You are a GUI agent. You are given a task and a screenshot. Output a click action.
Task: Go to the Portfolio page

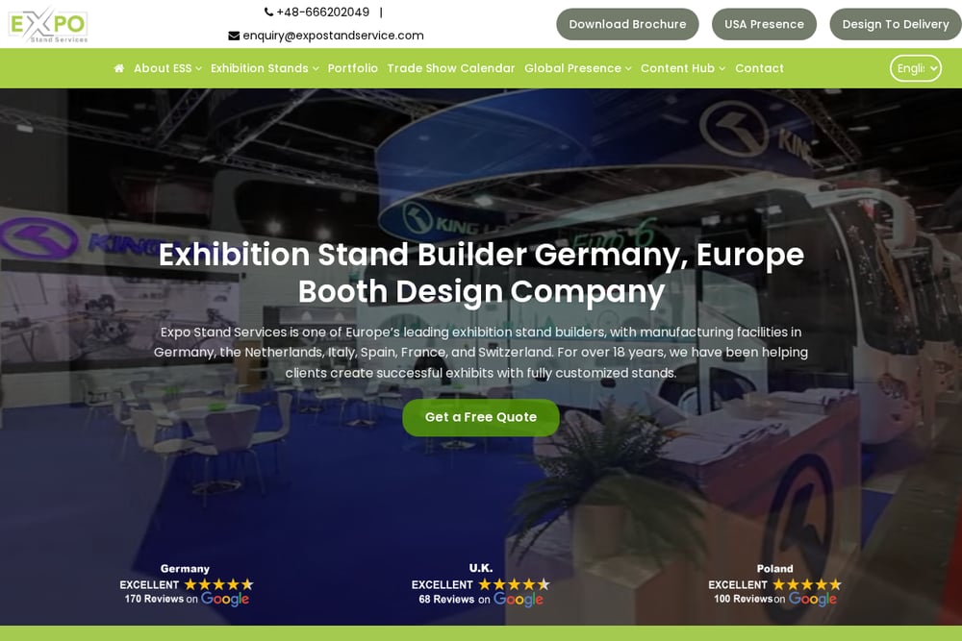[353, 68]
